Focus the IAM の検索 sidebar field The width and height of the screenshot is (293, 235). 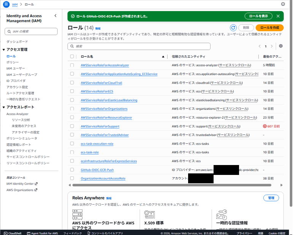(x=31, y=32)
